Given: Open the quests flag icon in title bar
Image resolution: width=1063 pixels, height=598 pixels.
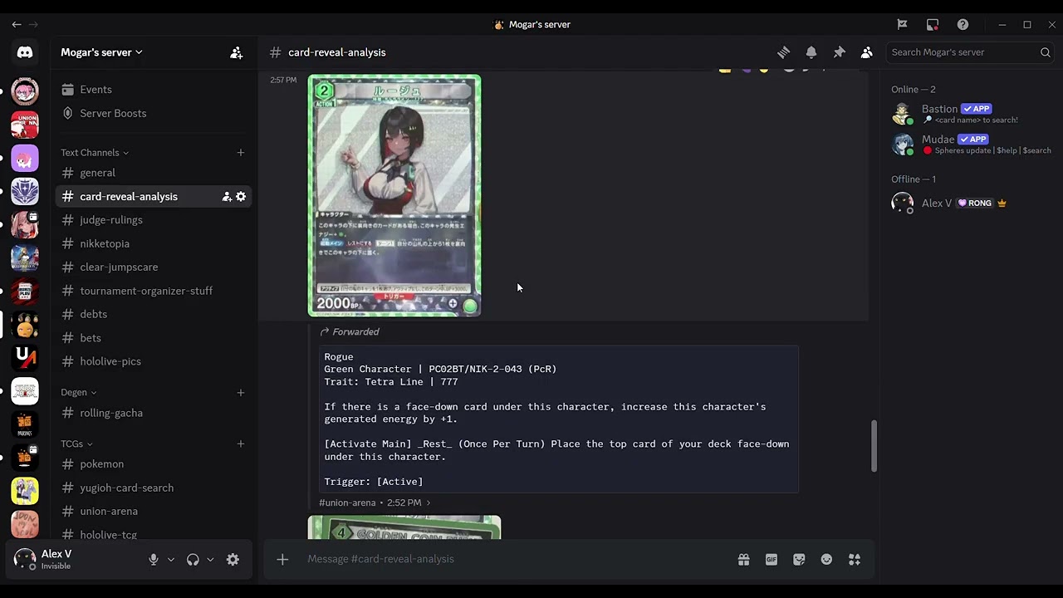Looking at the screenshot, I should (x=902, y=25).
